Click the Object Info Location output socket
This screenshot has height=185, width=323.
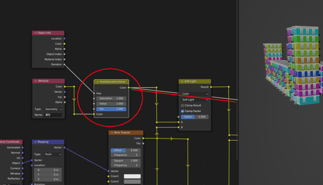[x=65, y=39]
